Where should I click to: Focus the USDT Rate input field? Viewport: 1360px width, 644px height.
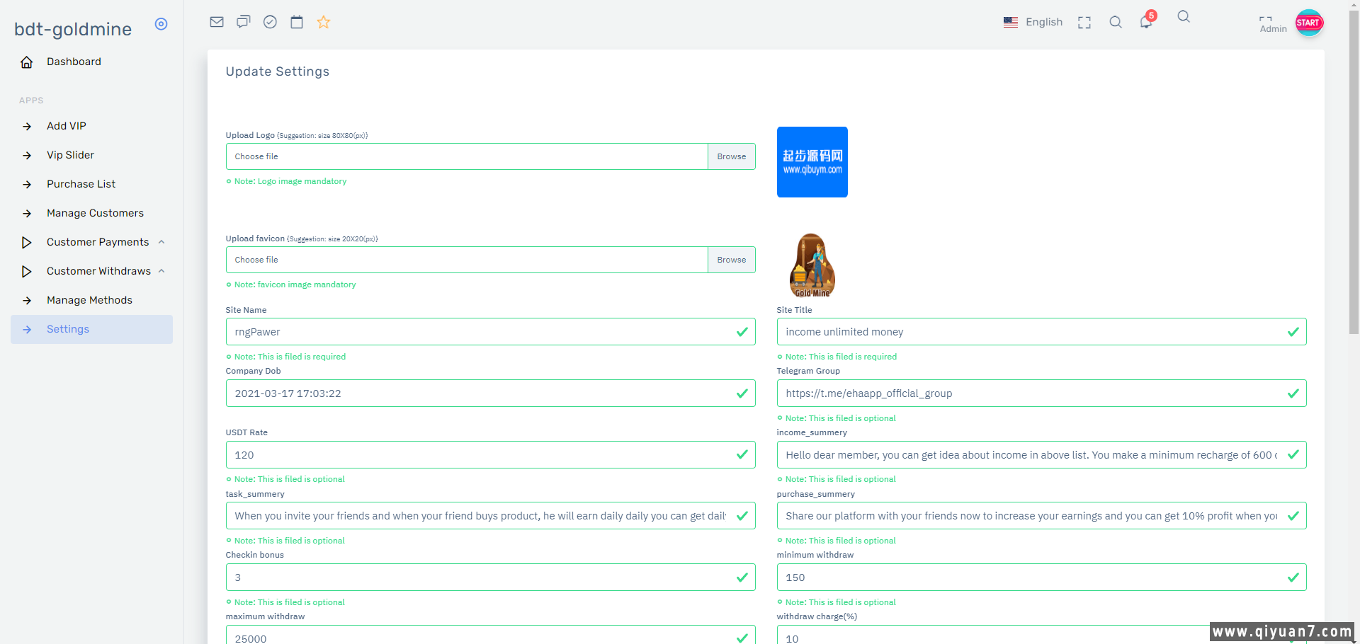482,455
